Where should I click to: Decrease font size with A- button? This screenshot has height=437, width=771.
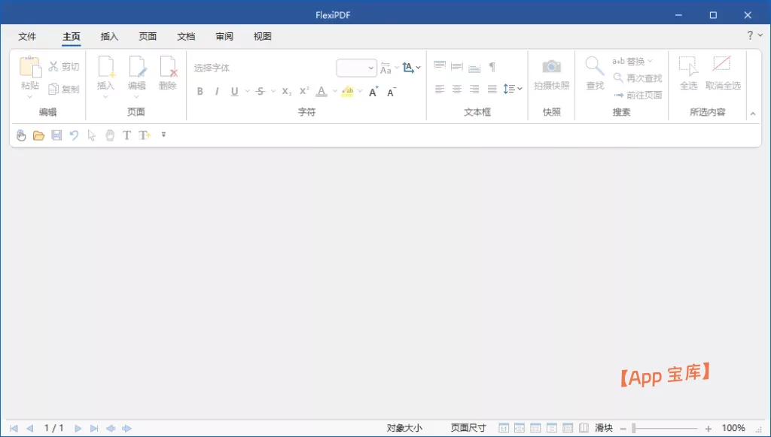point(392,92)
